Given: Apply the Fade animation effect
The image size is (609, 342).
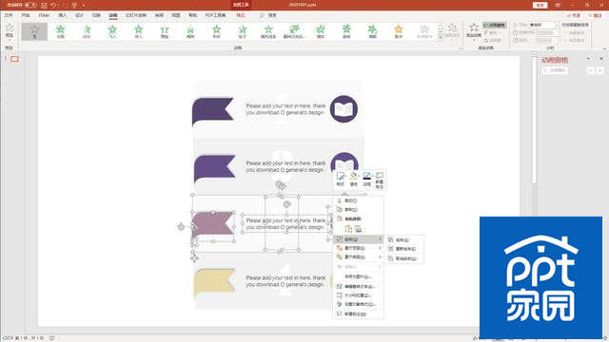Looking at the screenshot, I should coord(87,31).
